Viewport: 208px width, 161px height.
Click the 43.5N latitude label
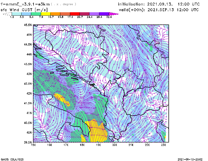point(28,64)
